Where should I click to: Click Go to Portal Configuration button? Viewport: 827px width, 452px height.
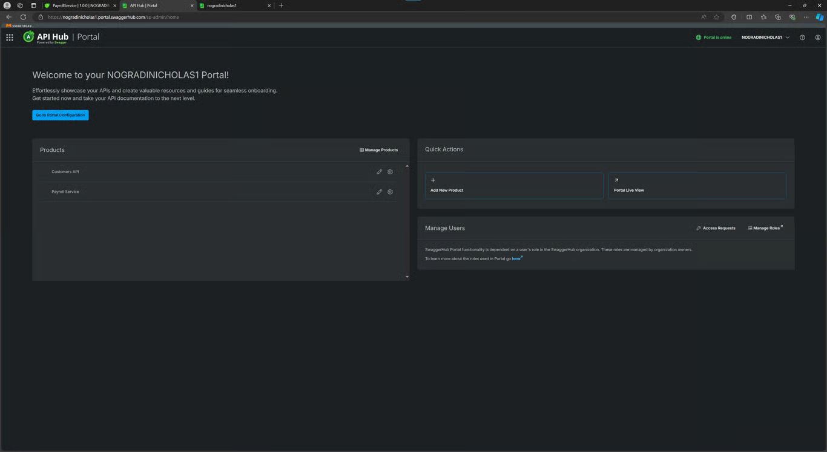point(61,115)
